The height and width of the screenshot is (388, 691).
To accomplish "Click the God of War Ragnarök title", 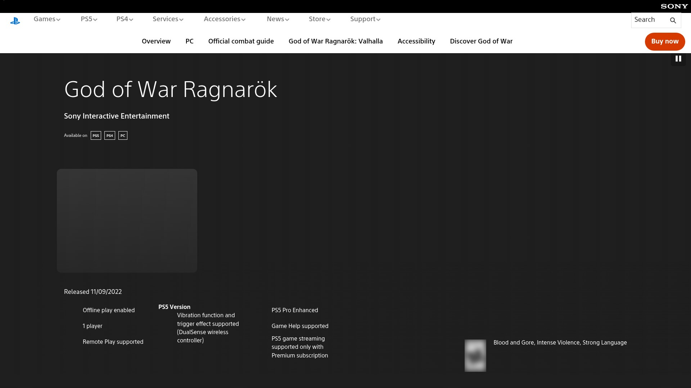I will pos(171,89).
